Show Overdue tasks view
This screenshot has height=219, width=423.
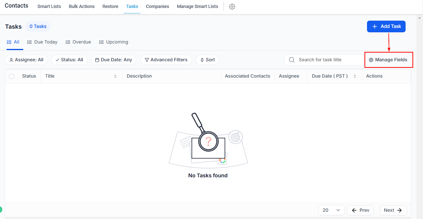pos(78,42)
